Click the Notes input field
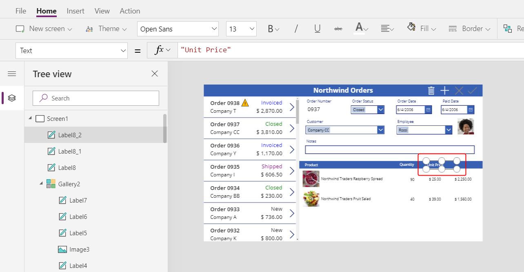 coord(390,149)
